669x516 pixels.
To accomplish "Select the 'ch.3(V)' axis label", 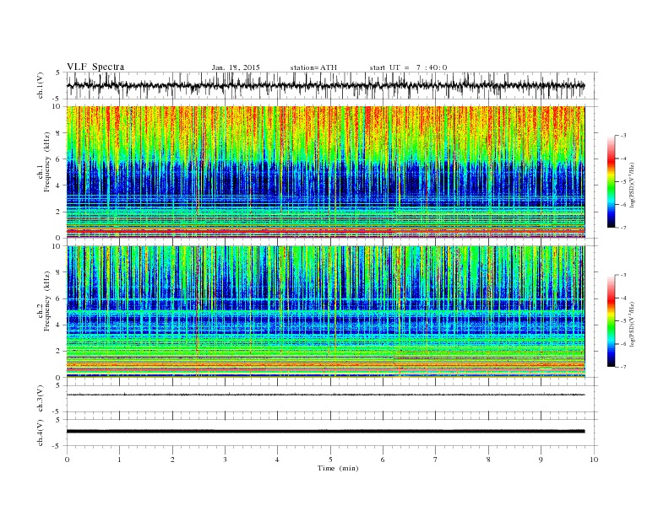I will click(x=41, y=399).
